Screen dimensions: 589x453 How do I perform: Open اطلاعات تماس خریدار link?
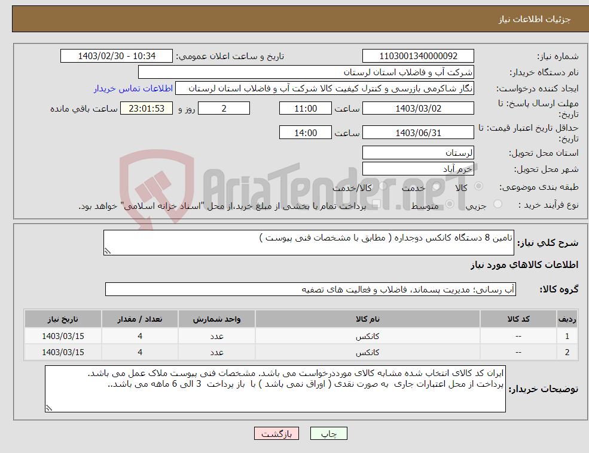coord(133,88)
